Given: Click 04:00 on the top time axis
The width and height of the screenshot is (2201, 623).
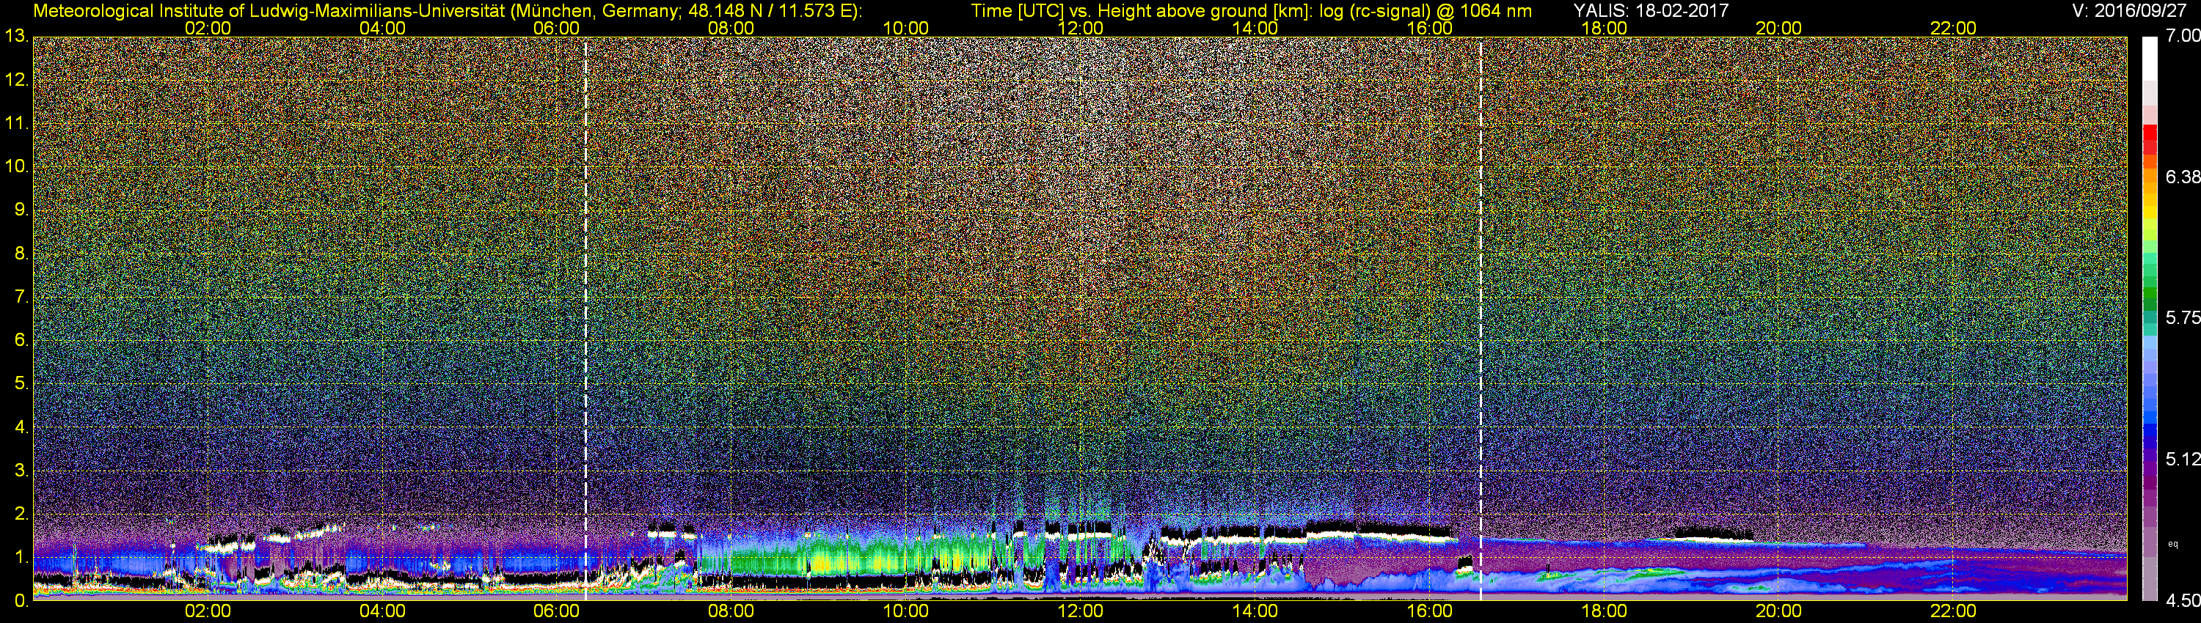Looking at the screenshot, I should coord(382,28).
